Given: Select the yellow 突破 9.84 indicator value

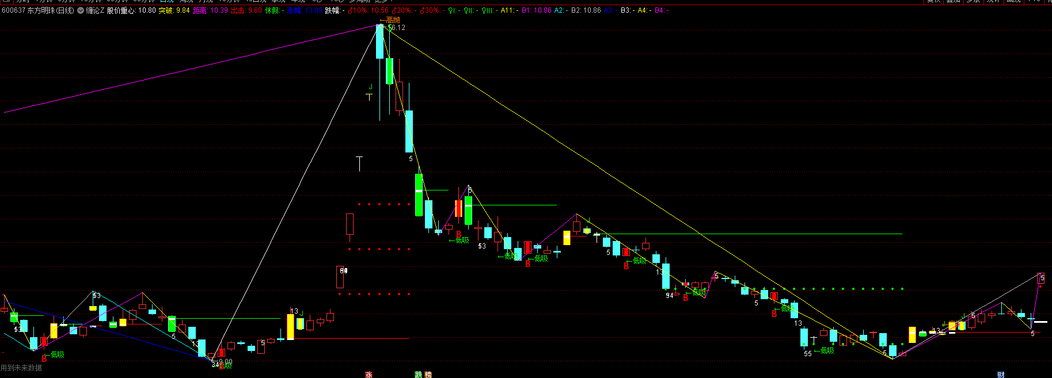Looking at the screenshot, I should pyautogui.click(x=174, y=10).
